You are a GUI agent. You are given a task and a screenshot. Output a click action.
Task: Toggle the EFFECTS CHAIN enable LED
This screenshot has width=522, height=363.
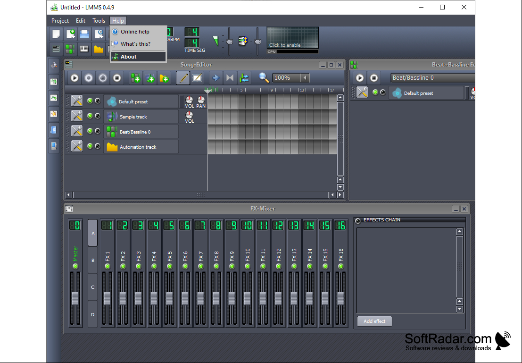(358, 220)
